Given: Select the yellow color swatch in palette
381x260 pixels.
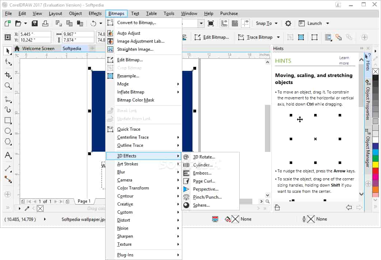Looking at the screenshot, I should click(x=376, y=164).
